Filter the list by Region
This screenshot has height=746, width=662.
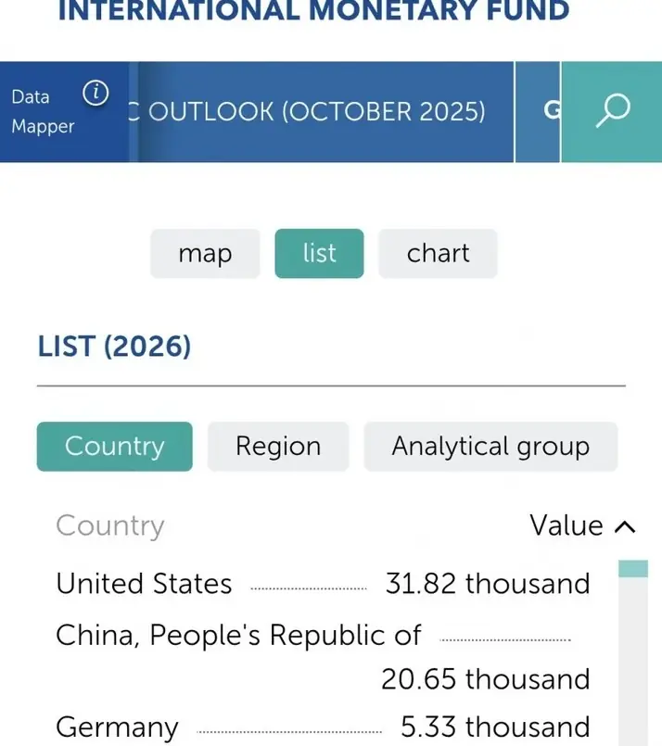(278, 447)
